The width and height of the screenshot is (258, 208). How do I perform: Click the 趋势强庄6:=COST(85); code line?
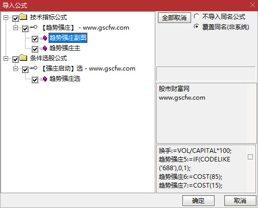tap(191, 177)
